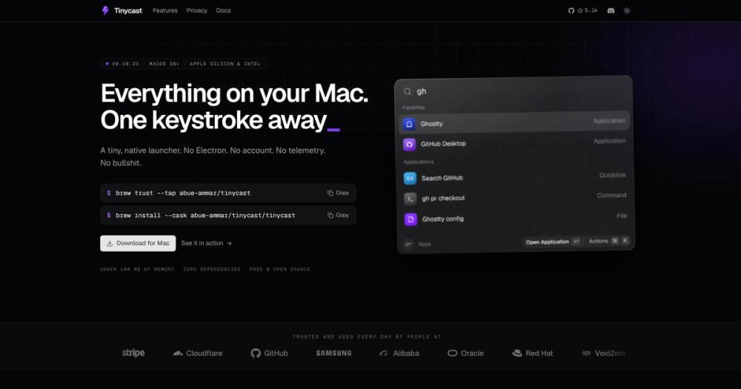The image size is (741, 389).
Task: Click the Oracle logo
Action: point(465,353)
